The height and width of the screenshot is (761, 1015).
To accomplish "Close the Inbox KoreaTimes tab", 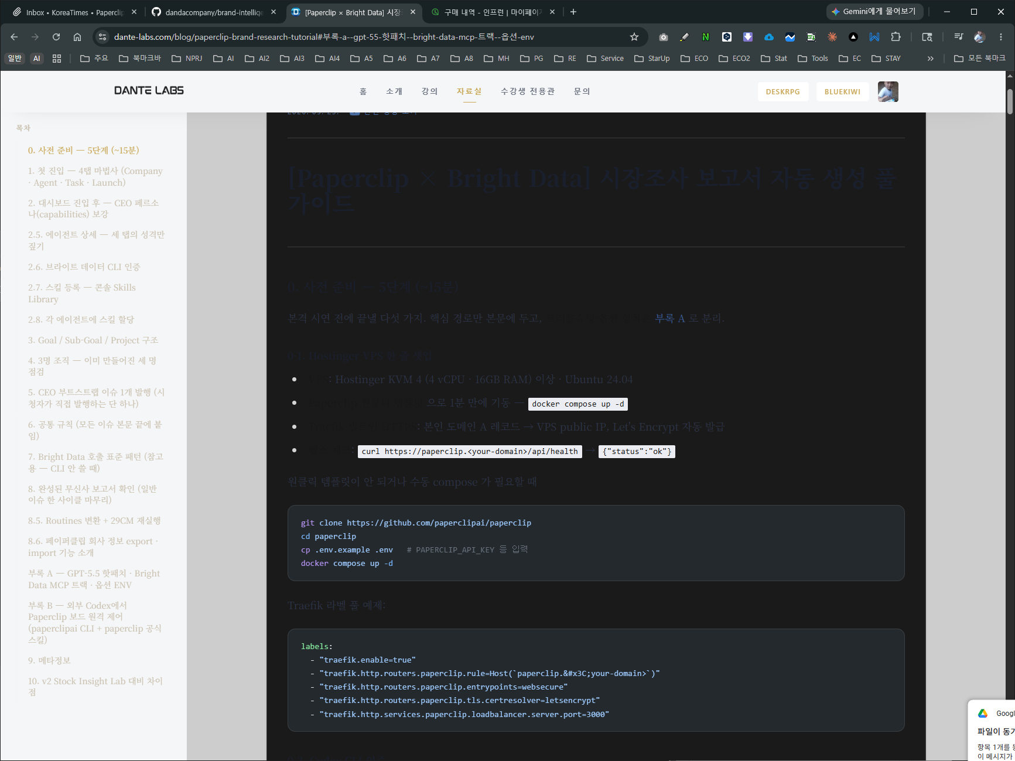I will 134,12.
